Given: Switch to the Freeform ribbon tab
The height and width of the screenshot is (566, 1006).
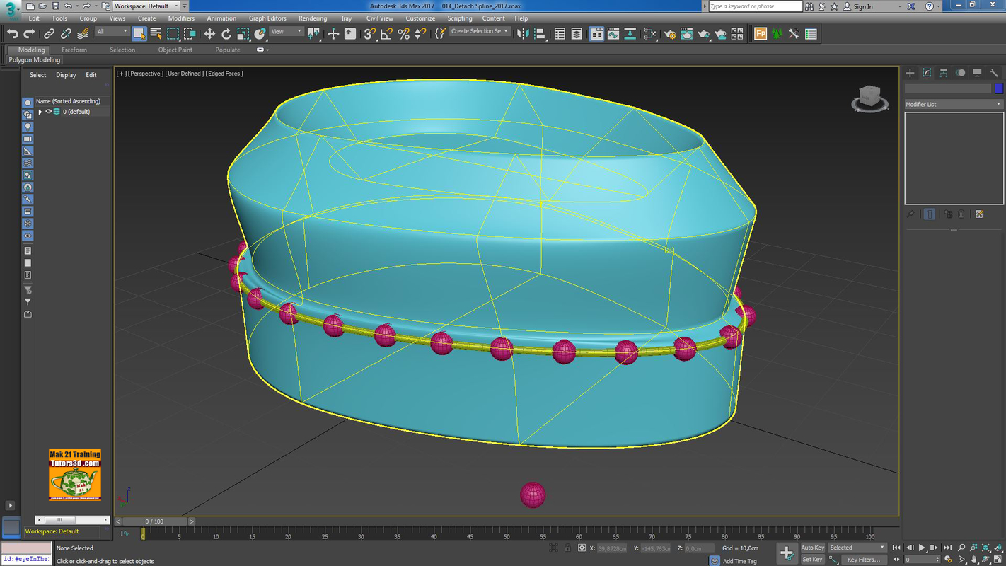Looking at the screenshot, I should [74, 50].
